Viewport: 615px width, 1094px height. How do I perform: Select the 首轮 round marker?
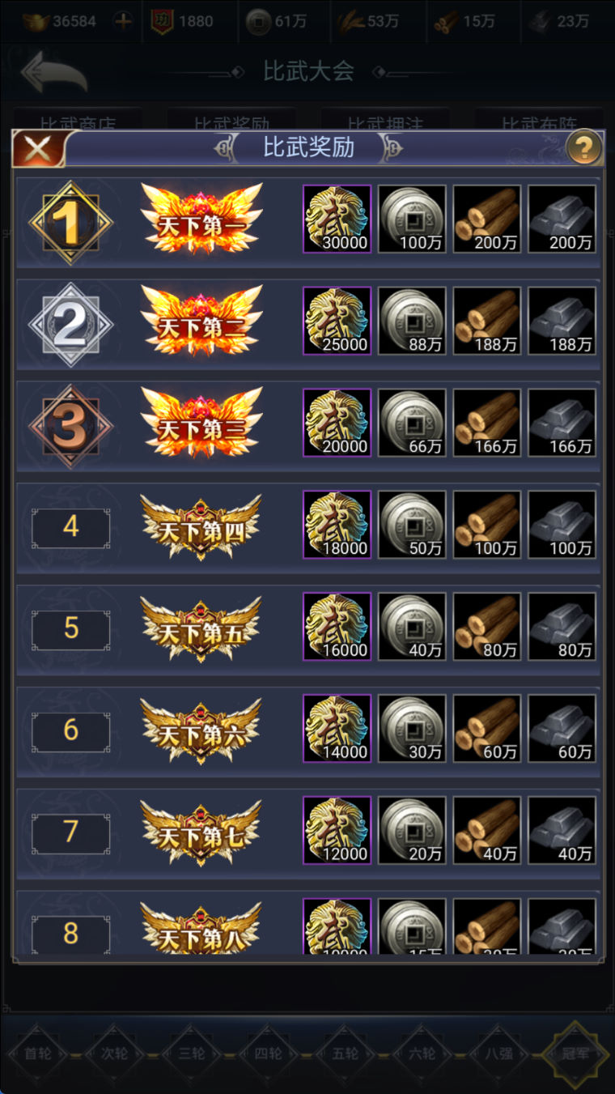point(42,1054)
